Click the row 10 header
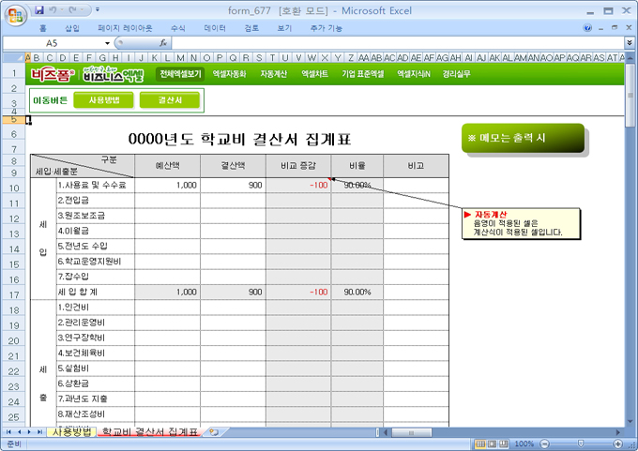This screenshot has width=638, height=451. click(14, 188)
